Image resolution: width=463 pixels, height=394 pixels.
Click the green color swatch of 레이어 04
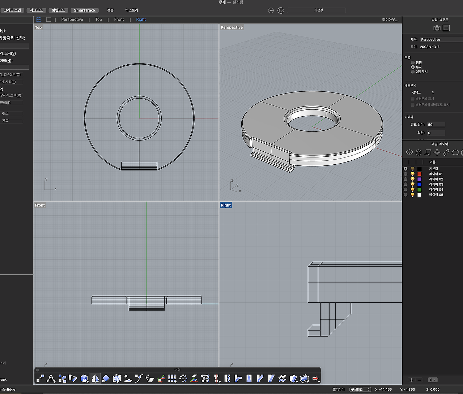click(x=420, y=190)
